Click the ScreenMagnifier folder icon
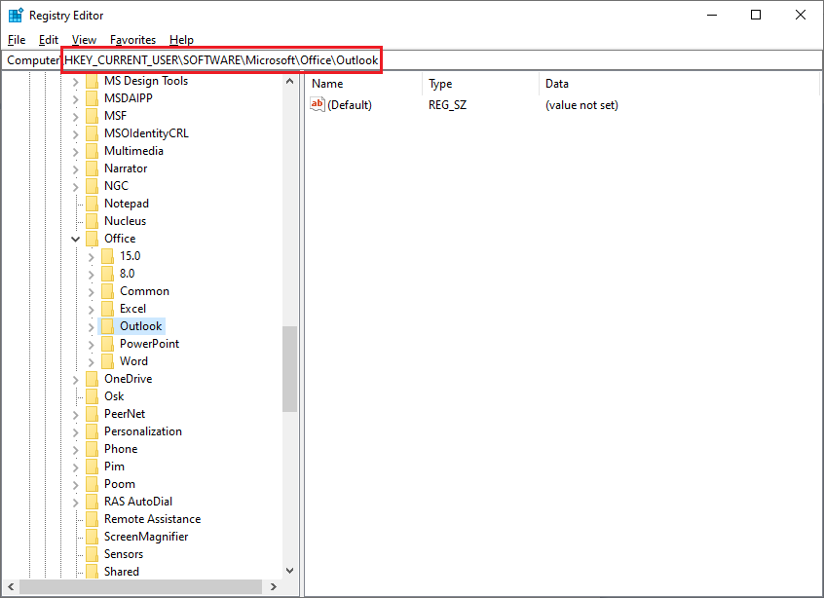This screenshot has height=598, width=824. click(92, 537)
